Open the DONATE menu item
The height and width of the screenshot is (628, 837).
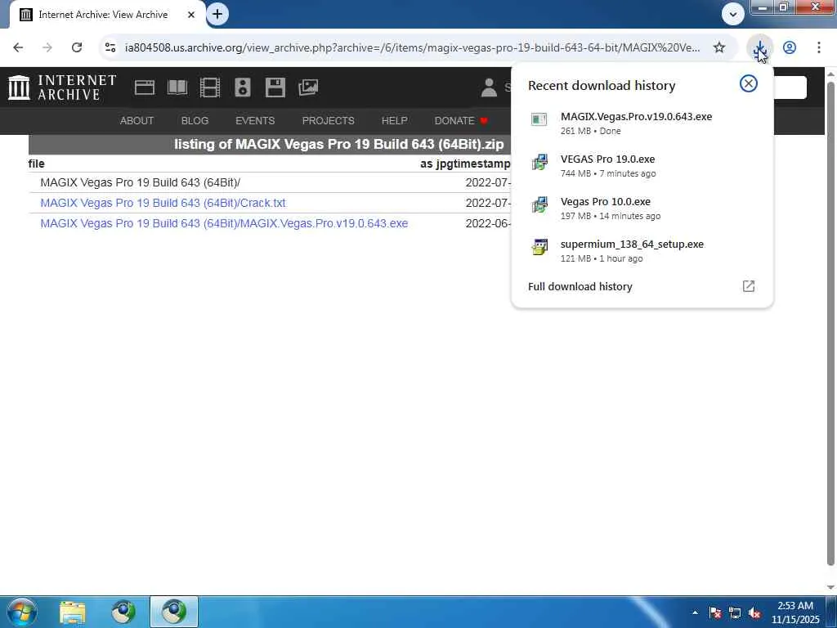coord(461,121)
